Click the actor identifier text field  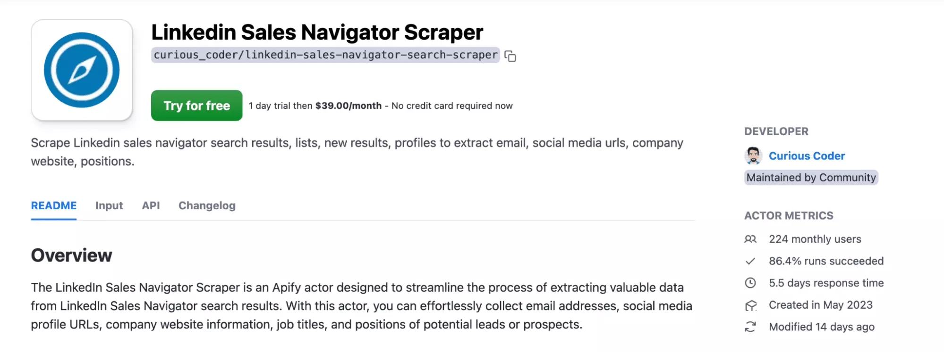click(325, 56)
